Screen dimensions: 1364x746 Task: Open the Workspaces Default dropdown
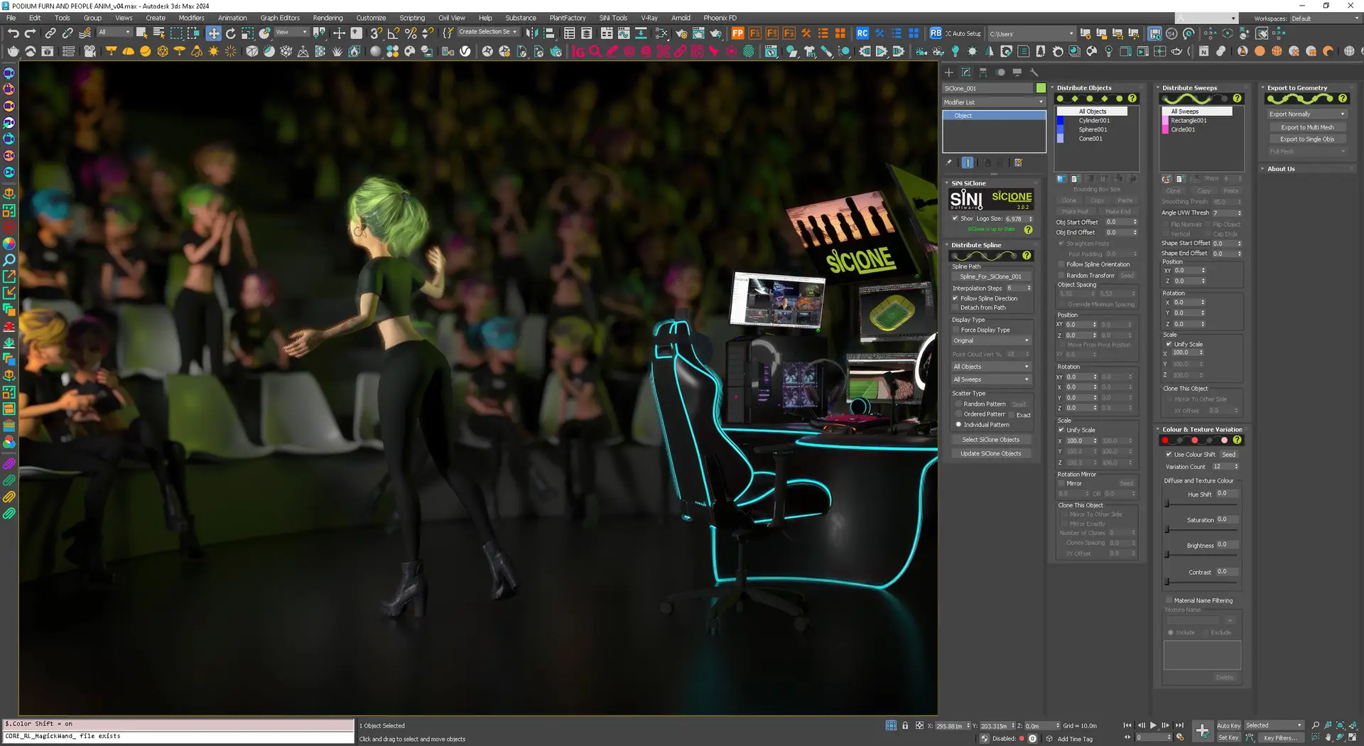click(x=1324, y=18)
